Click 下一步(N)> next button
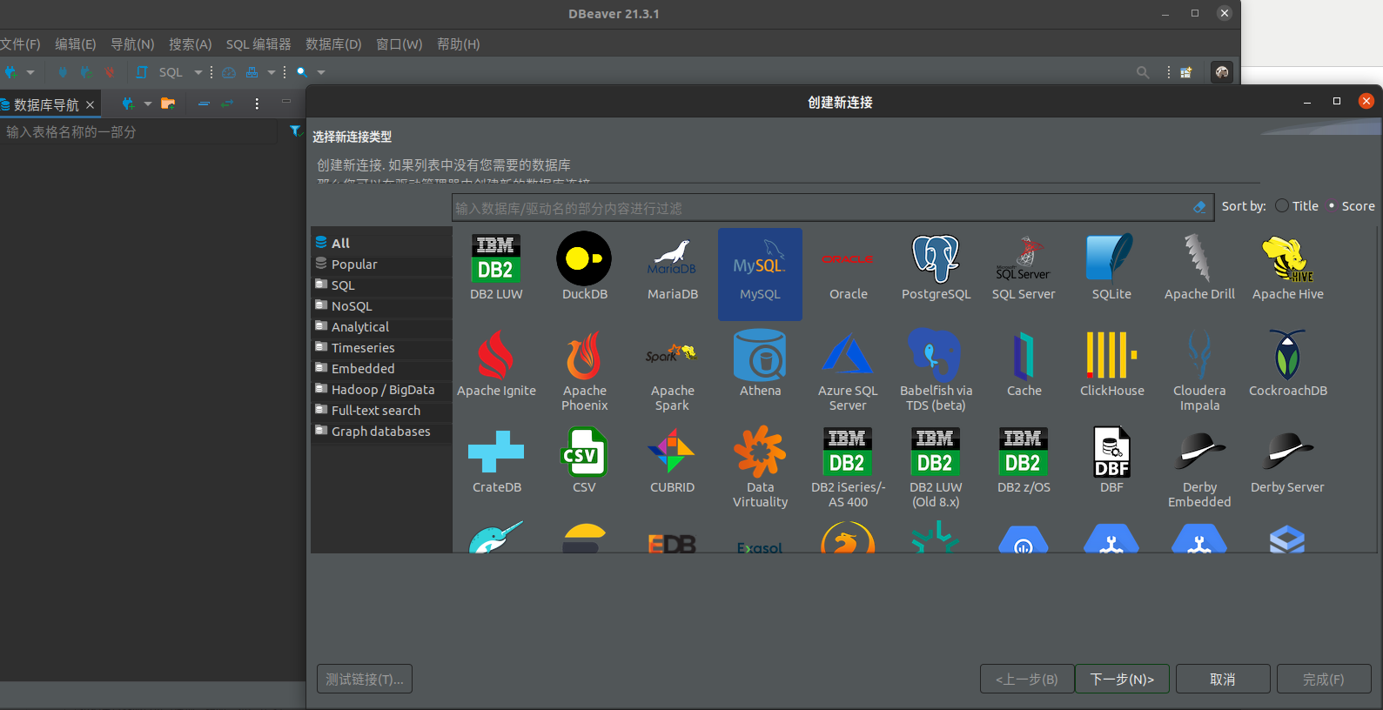Screen dimensions: 1383x710 pos(1122,679)
